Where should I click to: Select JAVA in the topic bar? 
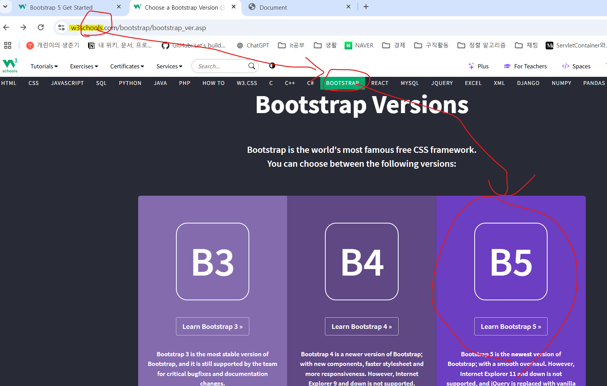(x=160, y=83)
